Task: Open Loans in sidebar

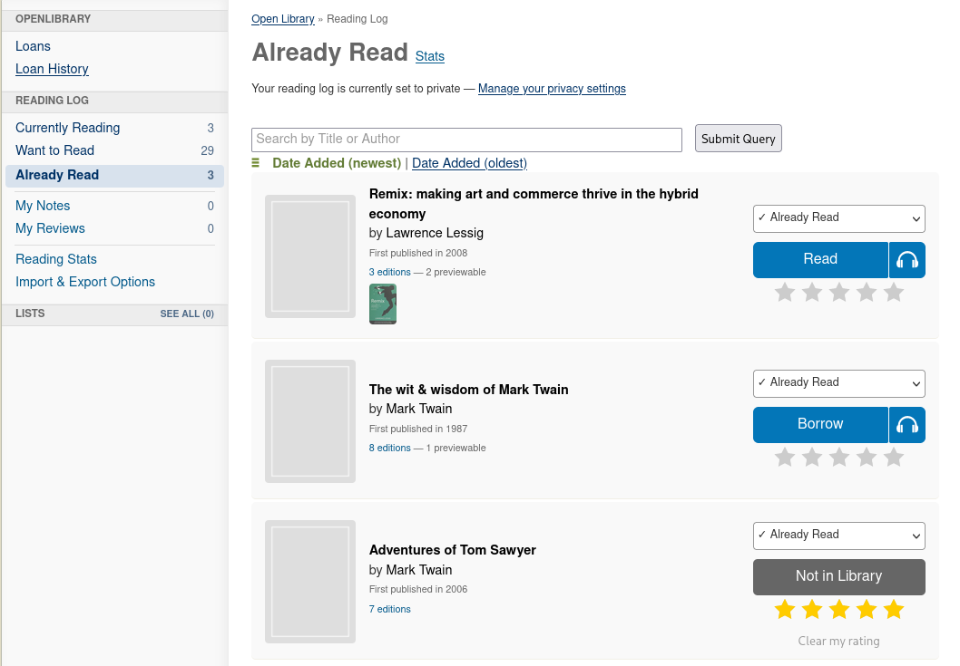Action: pyautogui.click(x=33, y=46)
